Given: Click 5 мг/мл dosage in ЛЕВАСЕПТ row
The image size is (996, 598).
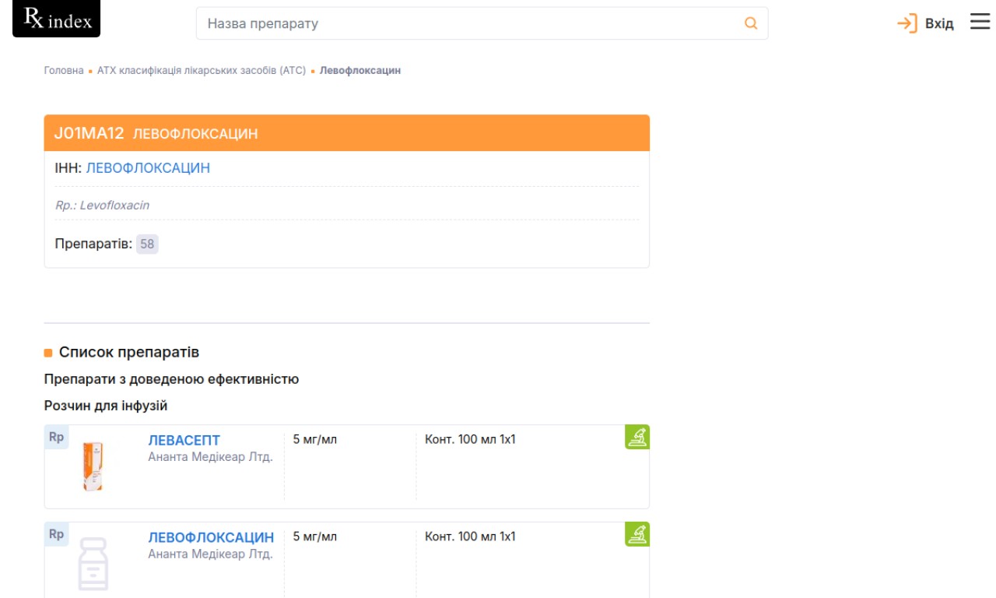Looking at the screenshot, I should click(315, 439).
